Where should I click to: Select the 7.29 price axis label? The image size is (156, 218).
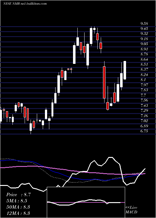tap(144, 111)
